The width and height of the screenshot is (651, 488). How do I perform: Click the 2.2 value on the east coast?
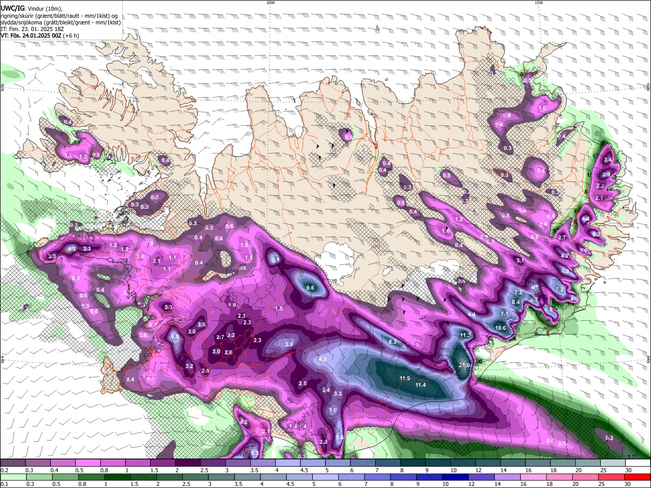[600, 186]
